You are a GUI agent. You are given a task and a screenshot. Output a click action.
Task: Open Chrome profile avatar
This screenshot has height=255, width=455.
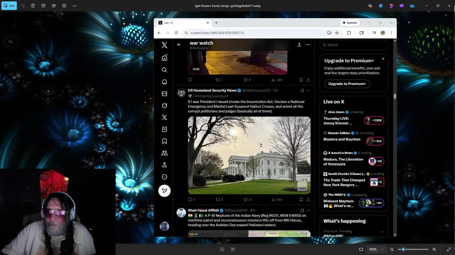(383, 33)
